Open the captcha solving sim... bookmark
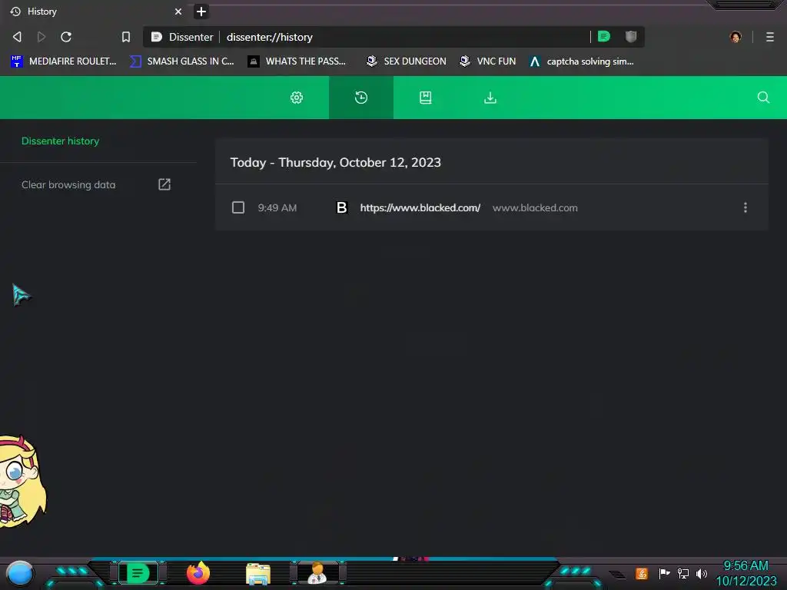 coord(582,61)
